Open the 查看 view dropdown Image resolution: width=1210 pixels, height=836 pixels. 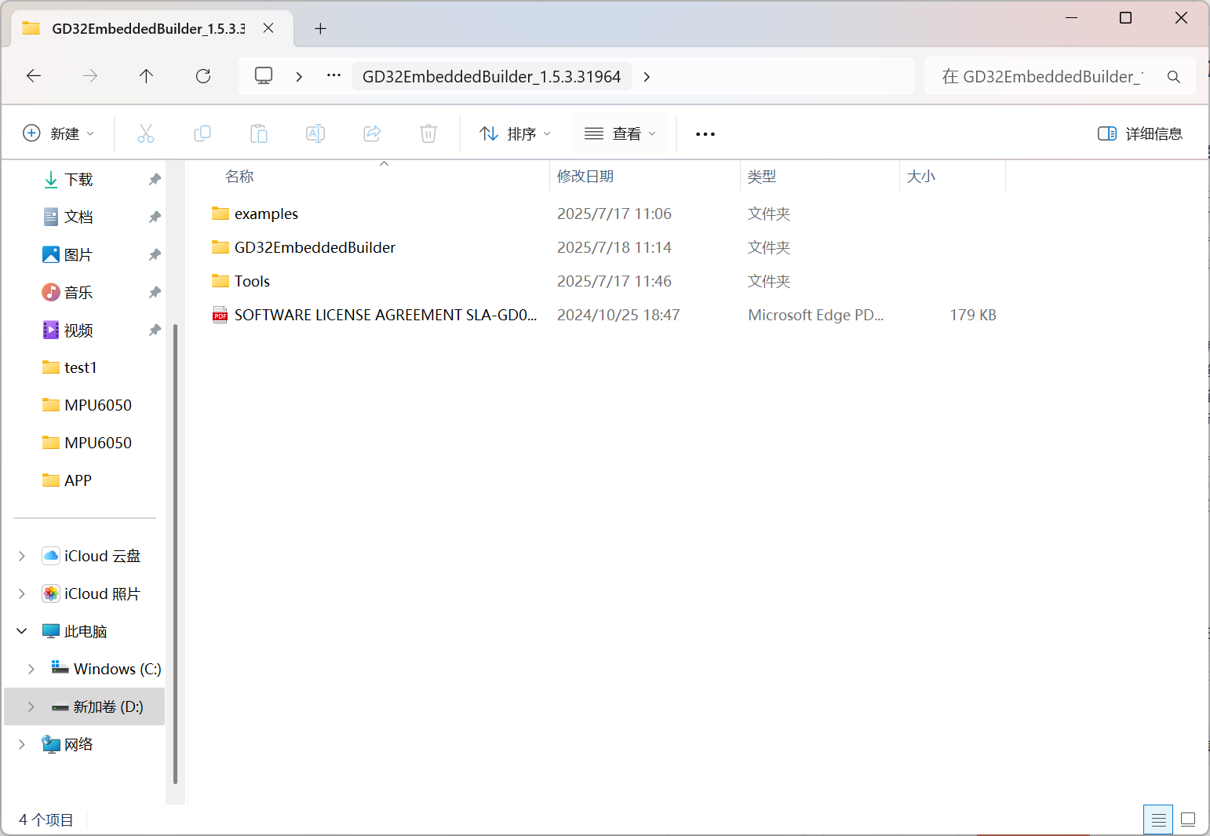click(x=620, y=133)
